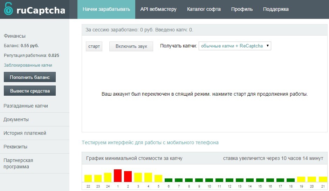This screenshot has height=191, width=329.
Task: Open 'История платежей' sidebar item
Action: [25, 133]
